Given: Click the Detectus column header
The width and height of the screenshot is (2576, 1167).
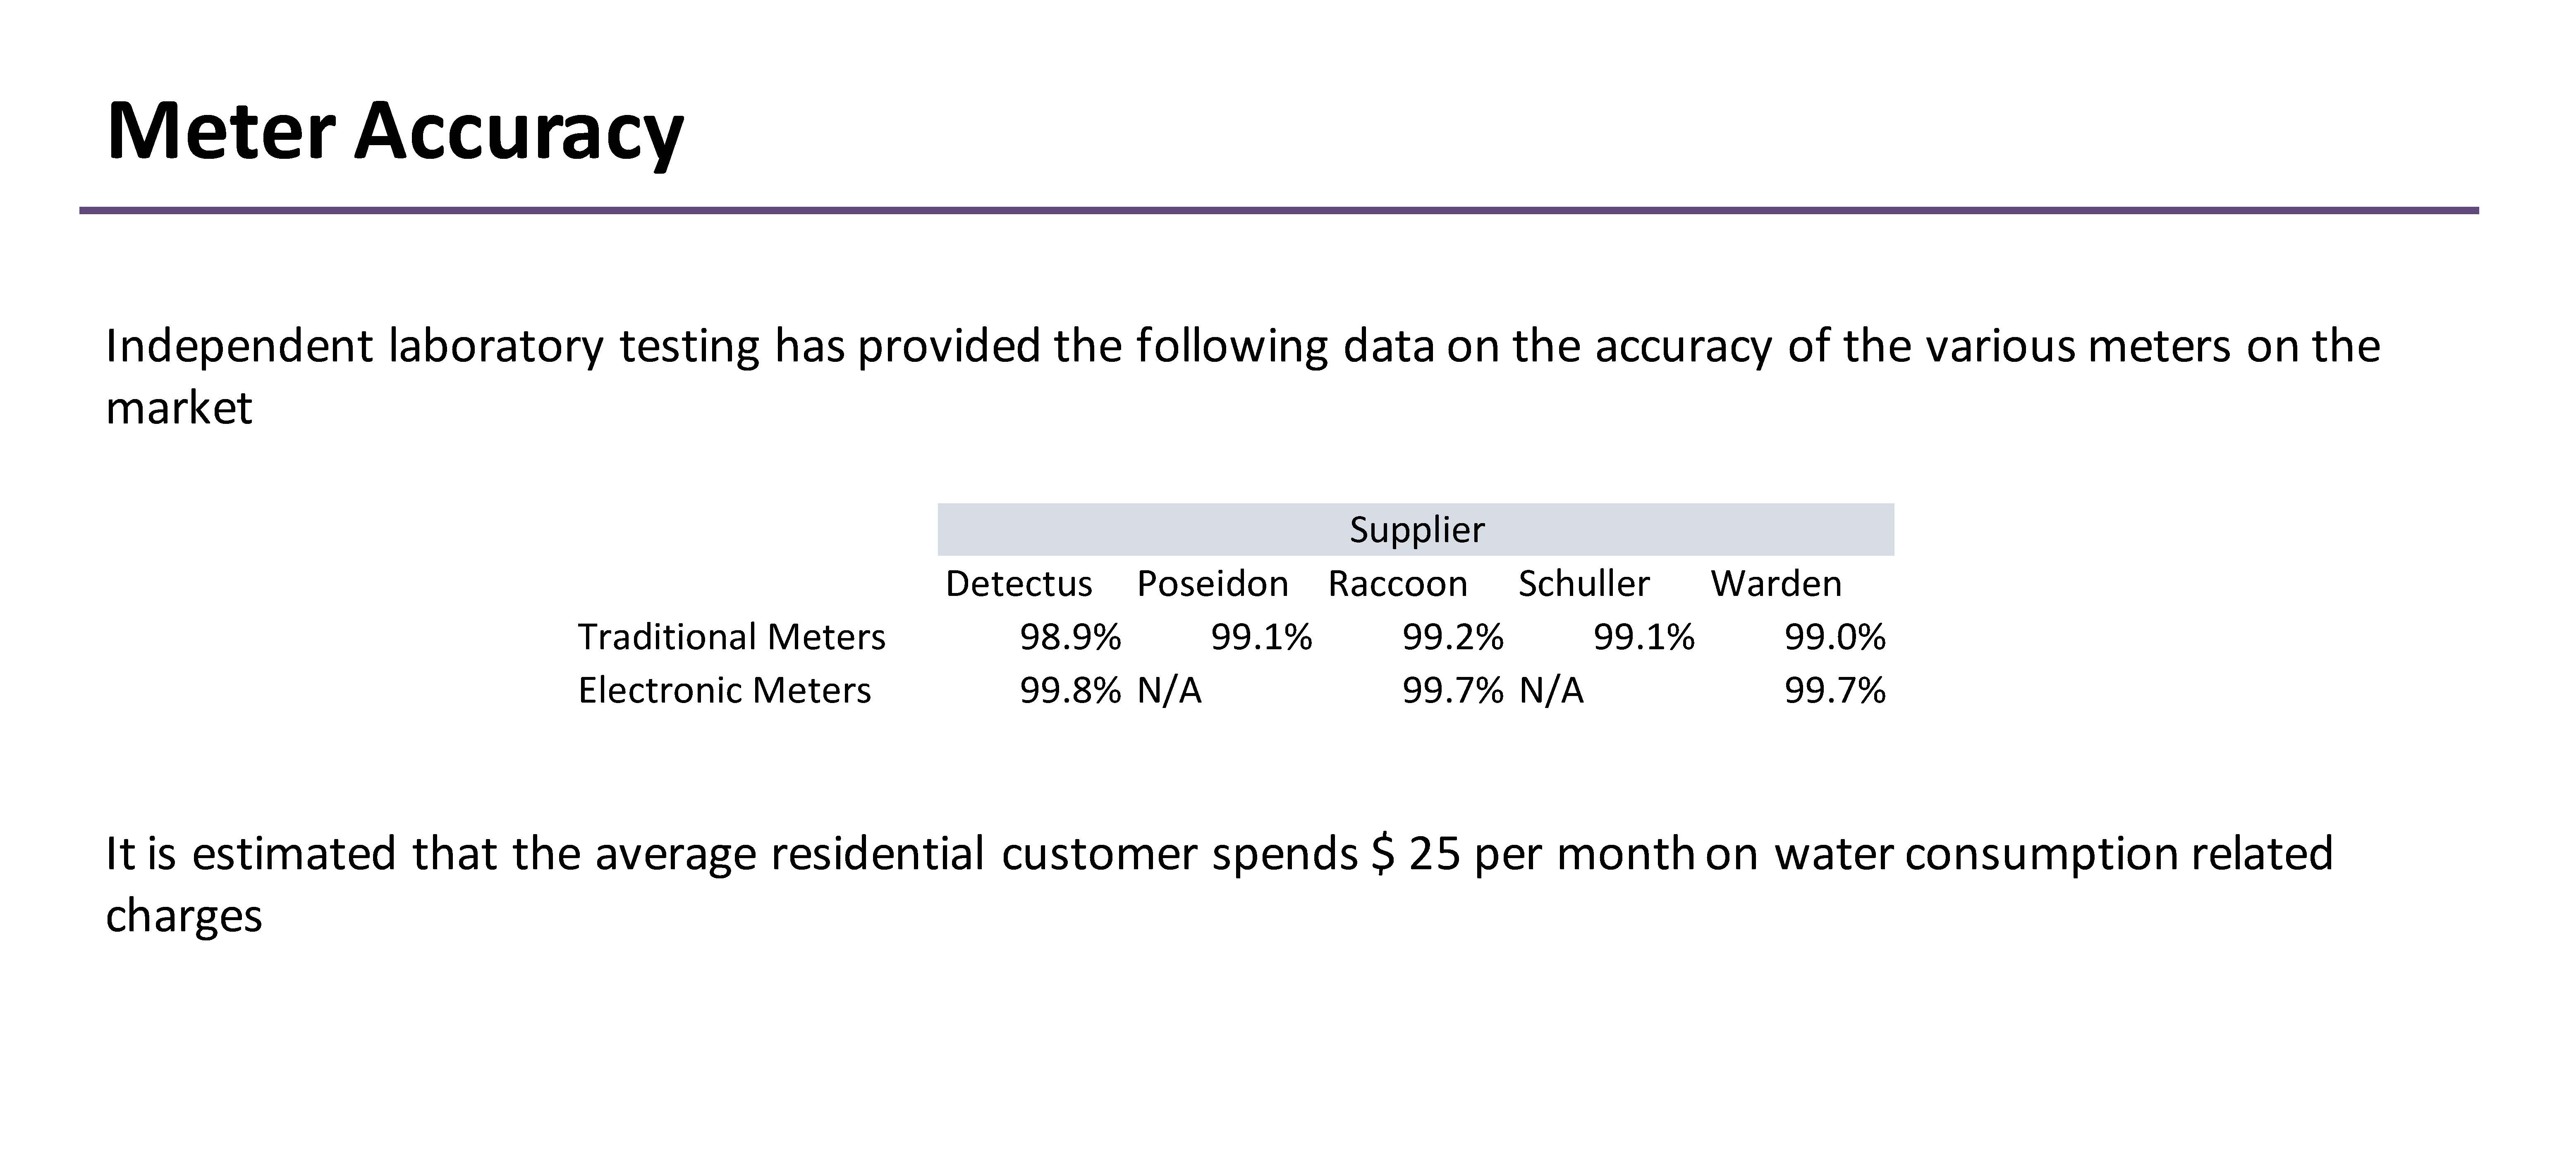Looking at the screenshot, I should tap(1018, 583).
